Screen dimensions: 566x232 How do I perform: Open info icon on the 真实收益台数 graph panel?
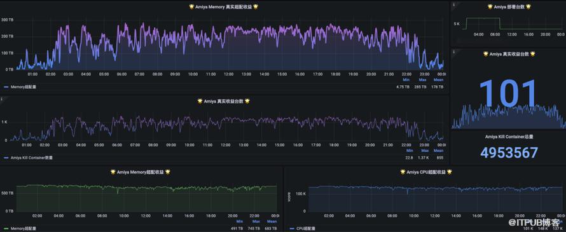point(2,99)
